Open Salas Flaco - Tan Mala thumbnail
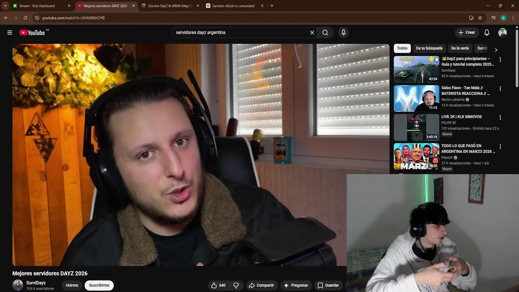 click(x=416, y=99)
